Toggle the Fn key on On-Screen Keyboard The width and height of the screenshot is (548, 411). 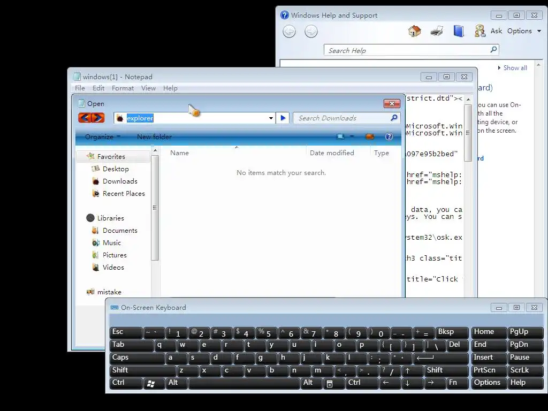(458, 383)
